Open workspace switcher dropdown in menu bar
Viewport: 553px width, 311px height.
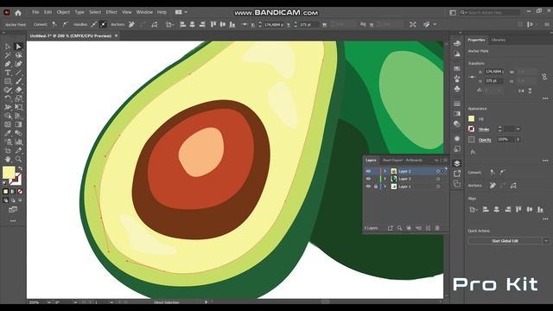(181, 12)
